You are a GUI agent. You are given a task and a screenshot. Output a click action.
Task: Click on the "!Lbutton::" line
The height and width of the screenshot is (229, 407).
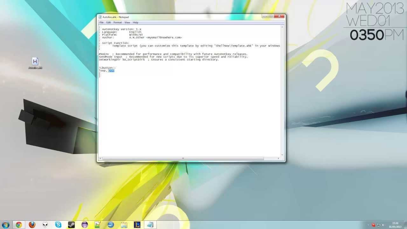click(x=107, y=68)
